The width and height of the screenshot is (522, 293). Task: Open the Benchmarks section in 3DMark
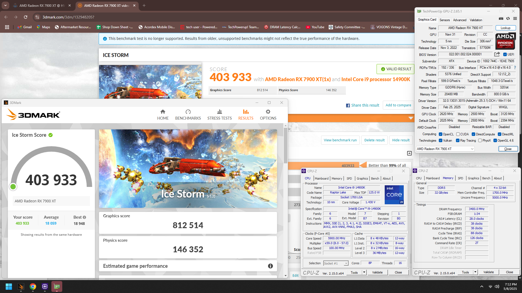(188, 115)
